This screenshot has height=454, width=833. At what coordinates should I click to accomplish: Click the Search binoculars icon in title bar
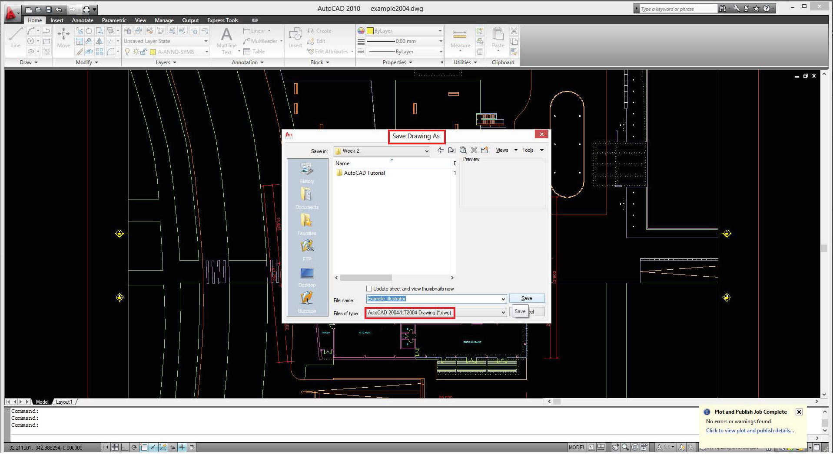click(x=722, y=8)
